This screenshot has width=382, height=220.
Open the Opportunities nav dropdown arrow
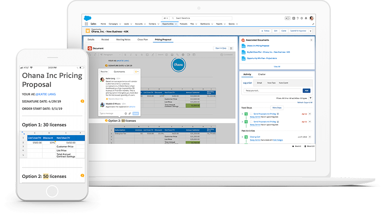176,24
